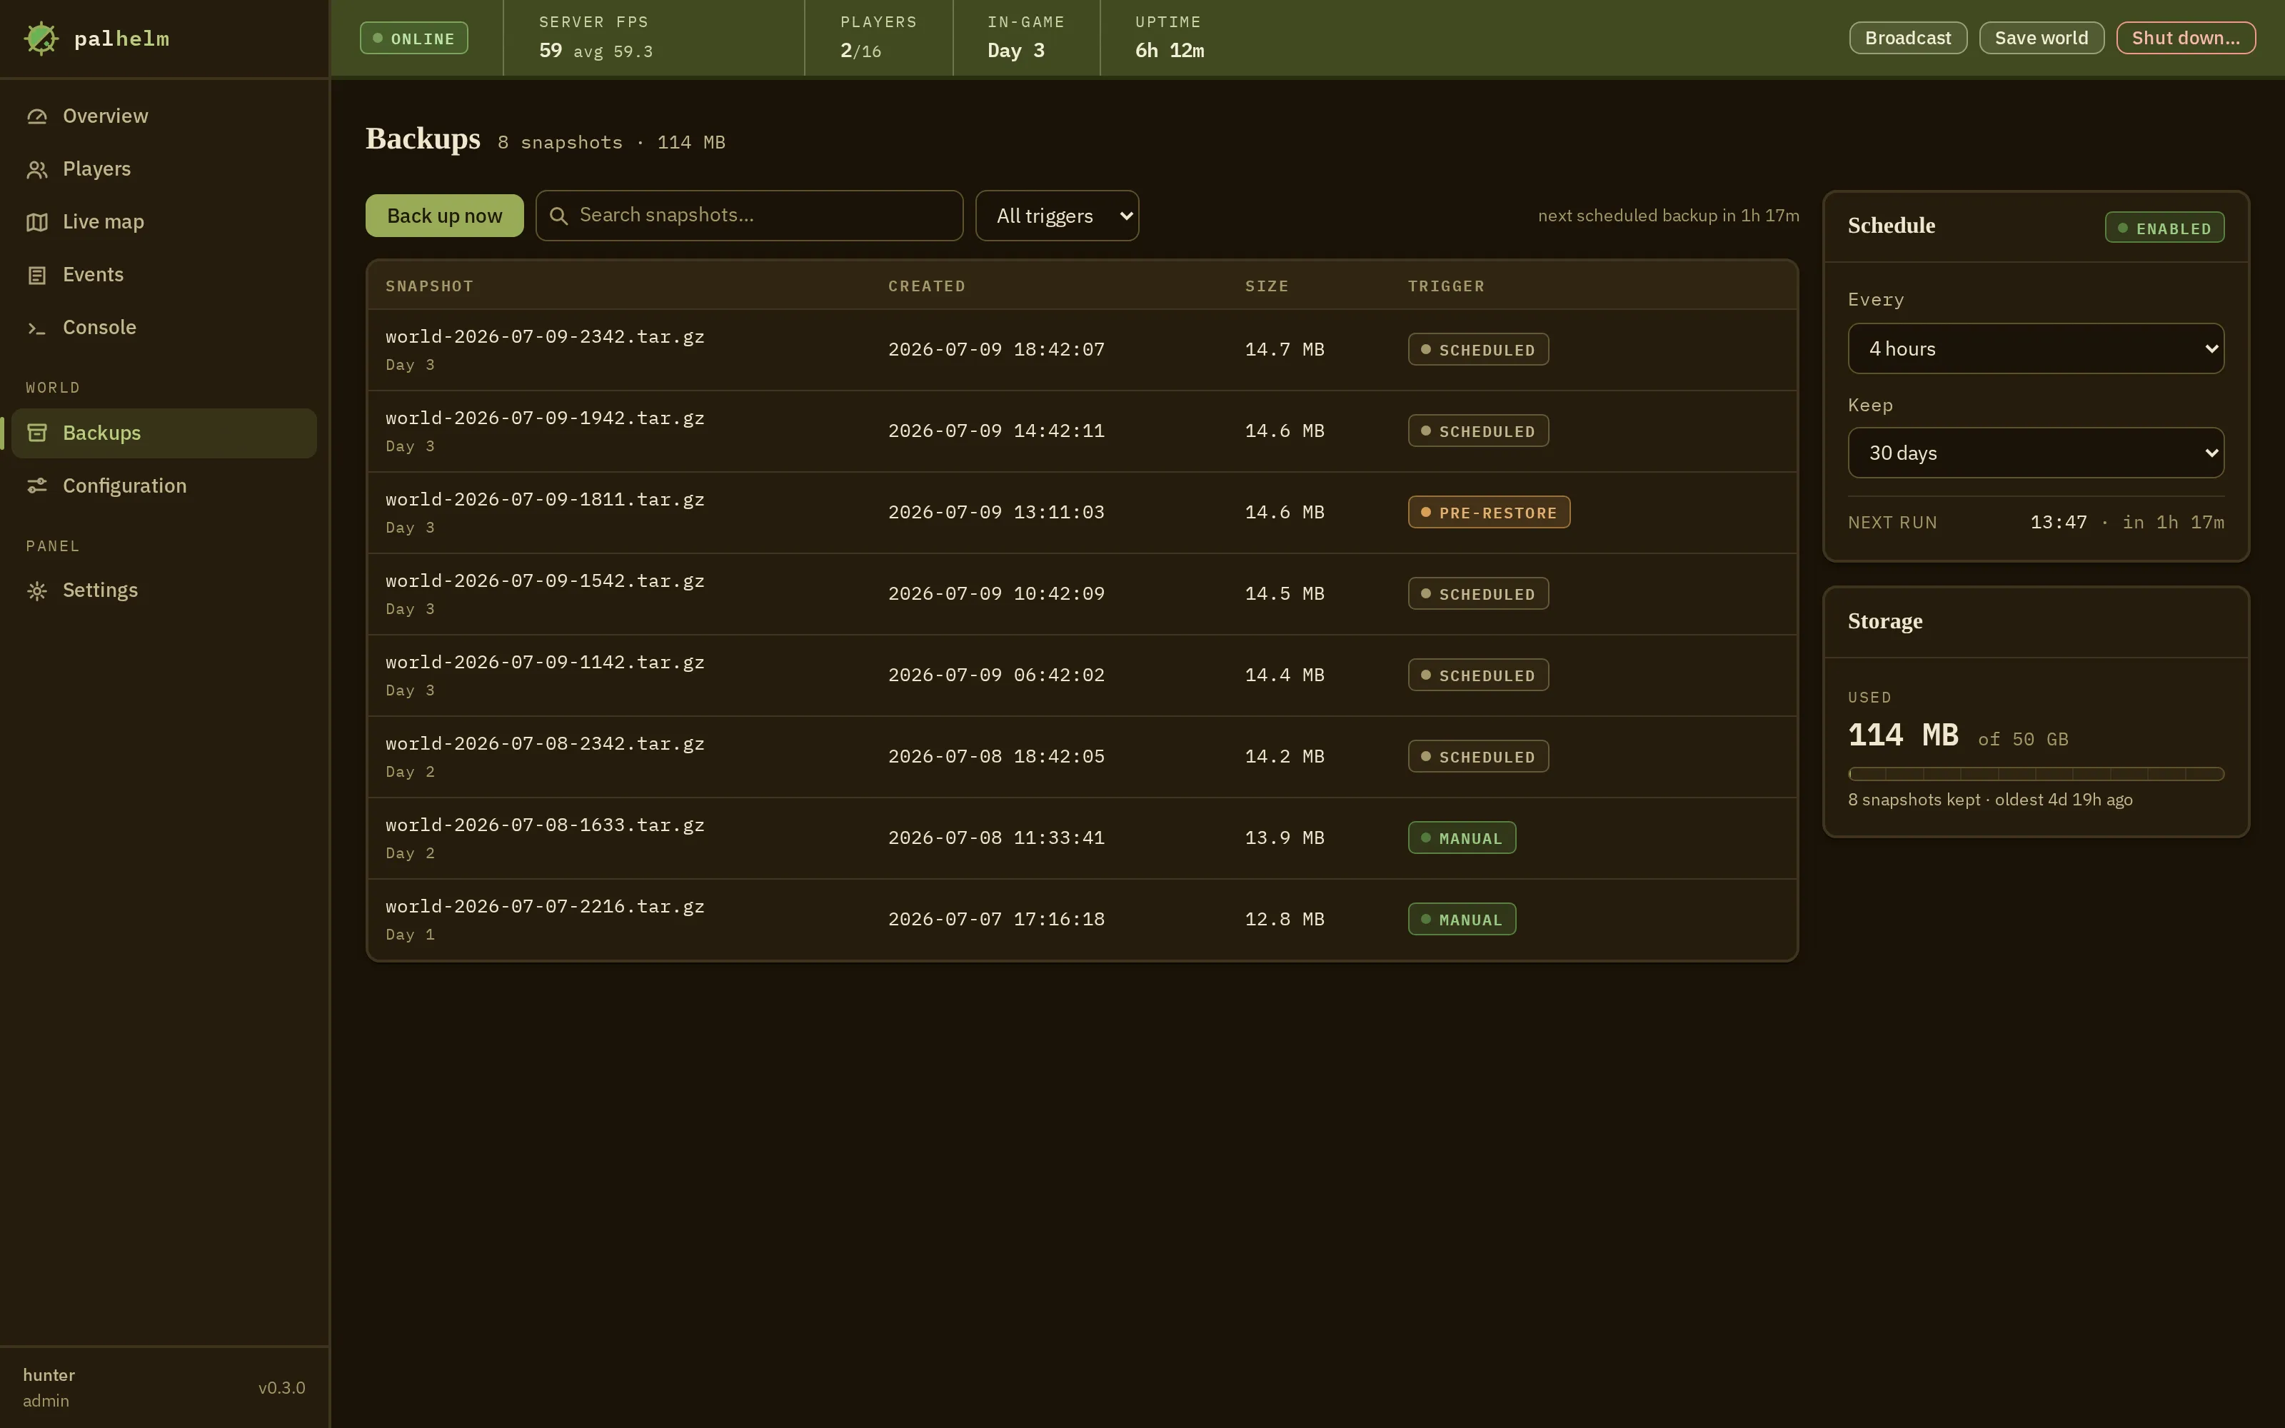2285x1428 pixels.
Task: Open the Every 4 hours dropdown
Action: [2036, 348]
